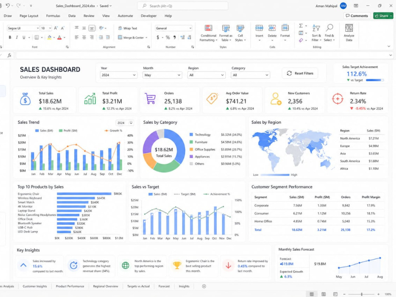Viewport: 396px width, 297px height.
Task: Click into the formula bar input
Action: (x=202, y=55)
